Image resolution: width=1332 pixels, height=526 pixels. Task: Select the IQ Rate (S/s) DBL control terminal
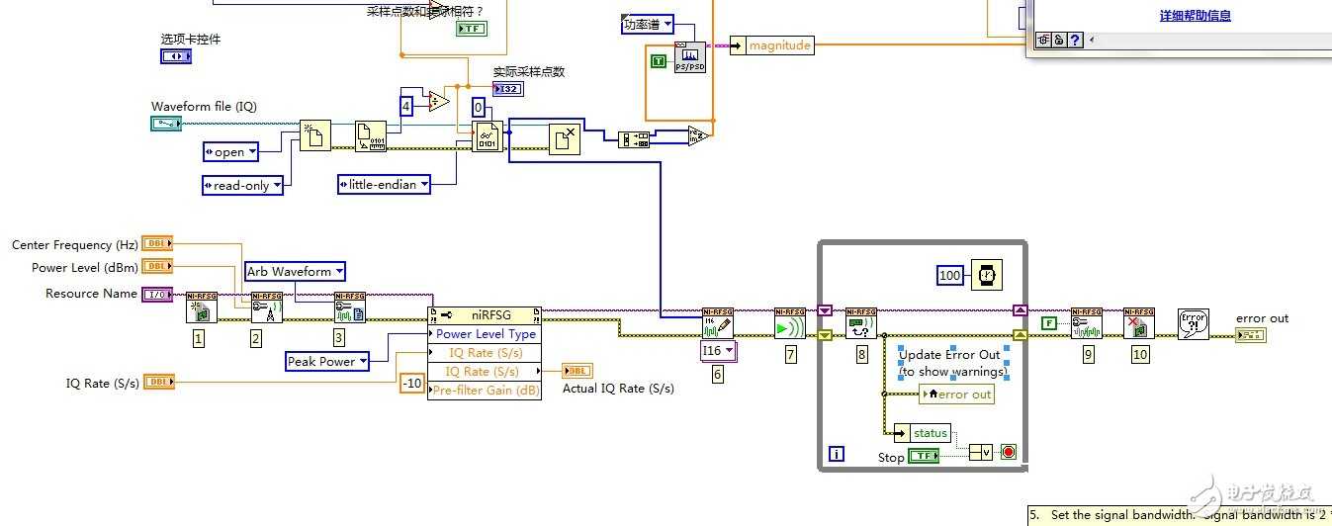click(160, 382)
